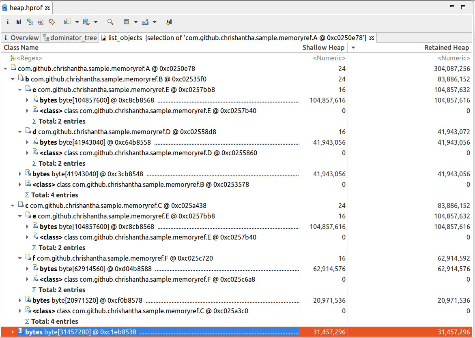Collapse object B at 0xc02535f0

(12, 79)
